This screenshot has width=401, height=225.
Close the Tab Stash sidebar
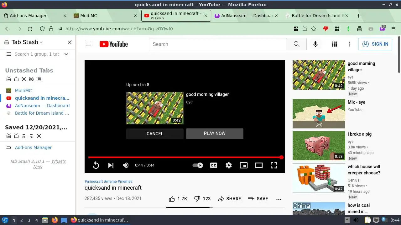(x=70, y=42)
